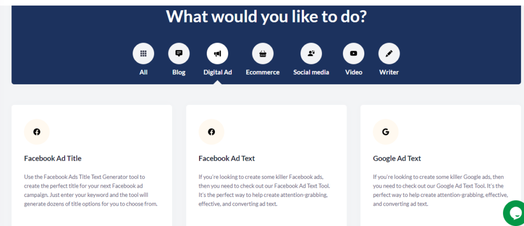Switch to the Ecommerce category label
Image resolution: width=524 pixels, height=226 pixels.
[263, 72]
